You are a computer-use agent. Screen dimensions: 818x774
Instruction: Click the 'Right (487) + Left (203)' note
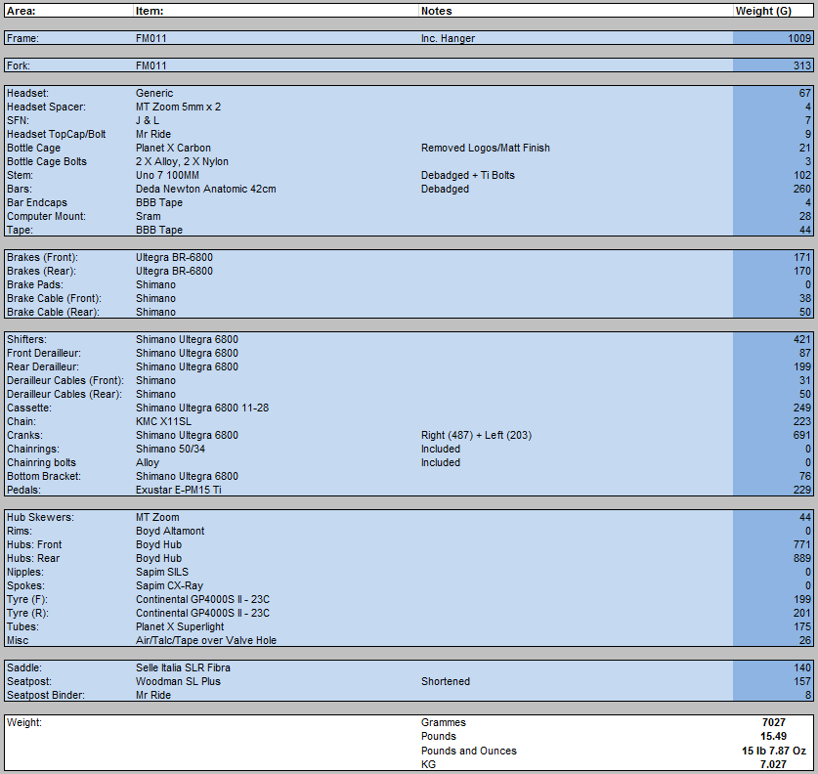point(476,435)
